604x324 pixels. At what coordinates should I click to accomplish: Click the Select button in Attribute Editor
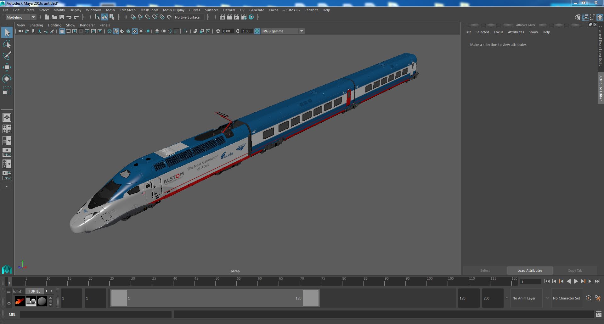click(x=485, y=271)
